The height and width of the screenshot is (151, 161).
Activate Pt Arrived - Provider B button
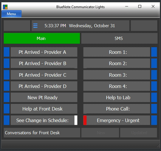pyautogui.click(x=44, y=63)
